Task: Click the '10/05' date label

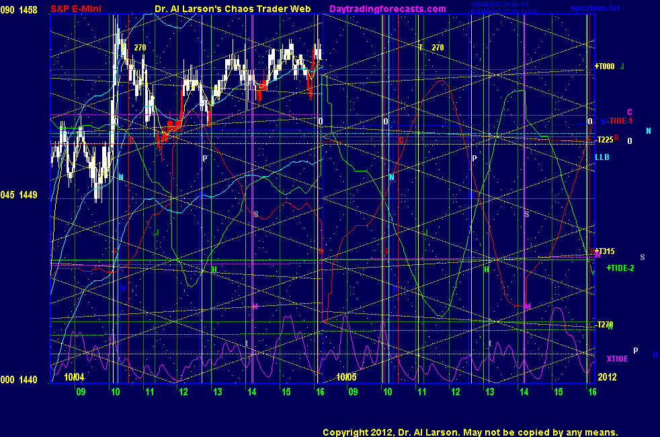Action: coord(346,376)
